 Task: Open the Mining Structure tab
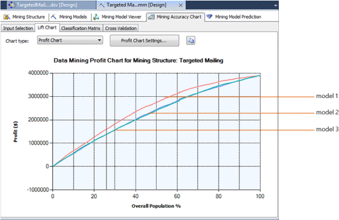[x=25, y=17]
